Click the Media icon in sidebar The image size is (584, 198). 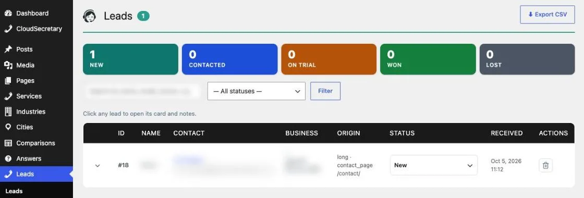[x=8, y=65]
